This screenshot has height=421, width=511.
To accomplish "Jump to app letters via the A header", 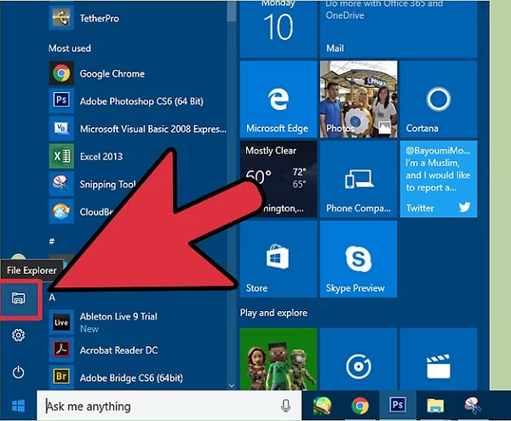I will [53, 298].
